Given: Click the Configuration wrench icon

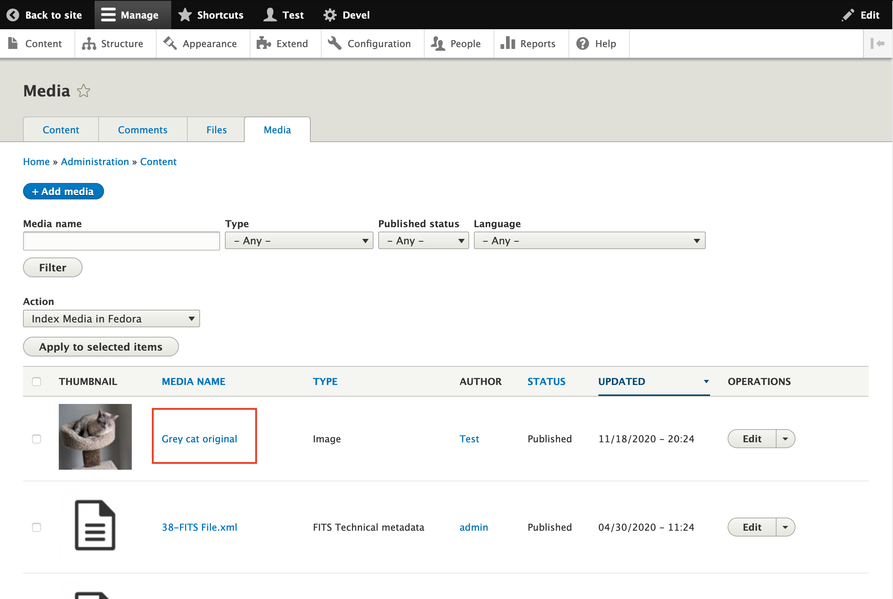Looking at the screenshot, I should coord(335,43).
